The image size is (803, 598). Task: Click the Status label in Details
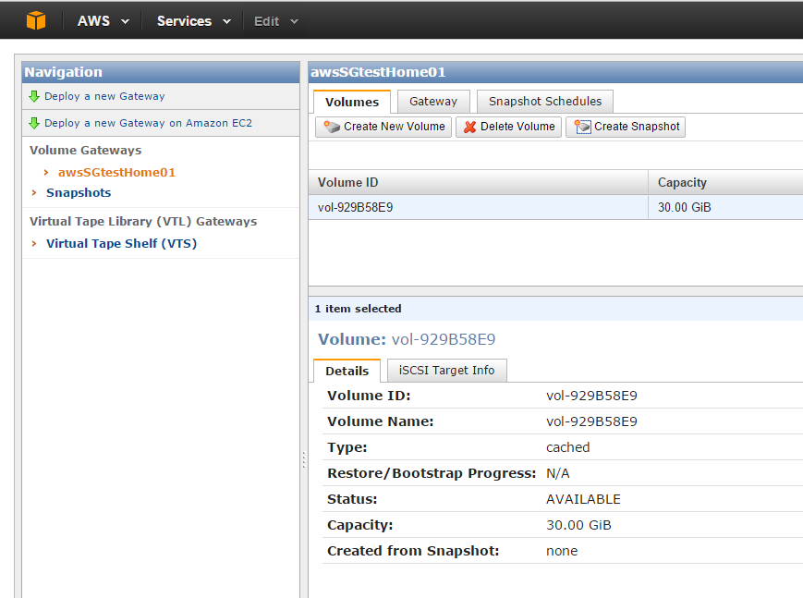point(352,499)
